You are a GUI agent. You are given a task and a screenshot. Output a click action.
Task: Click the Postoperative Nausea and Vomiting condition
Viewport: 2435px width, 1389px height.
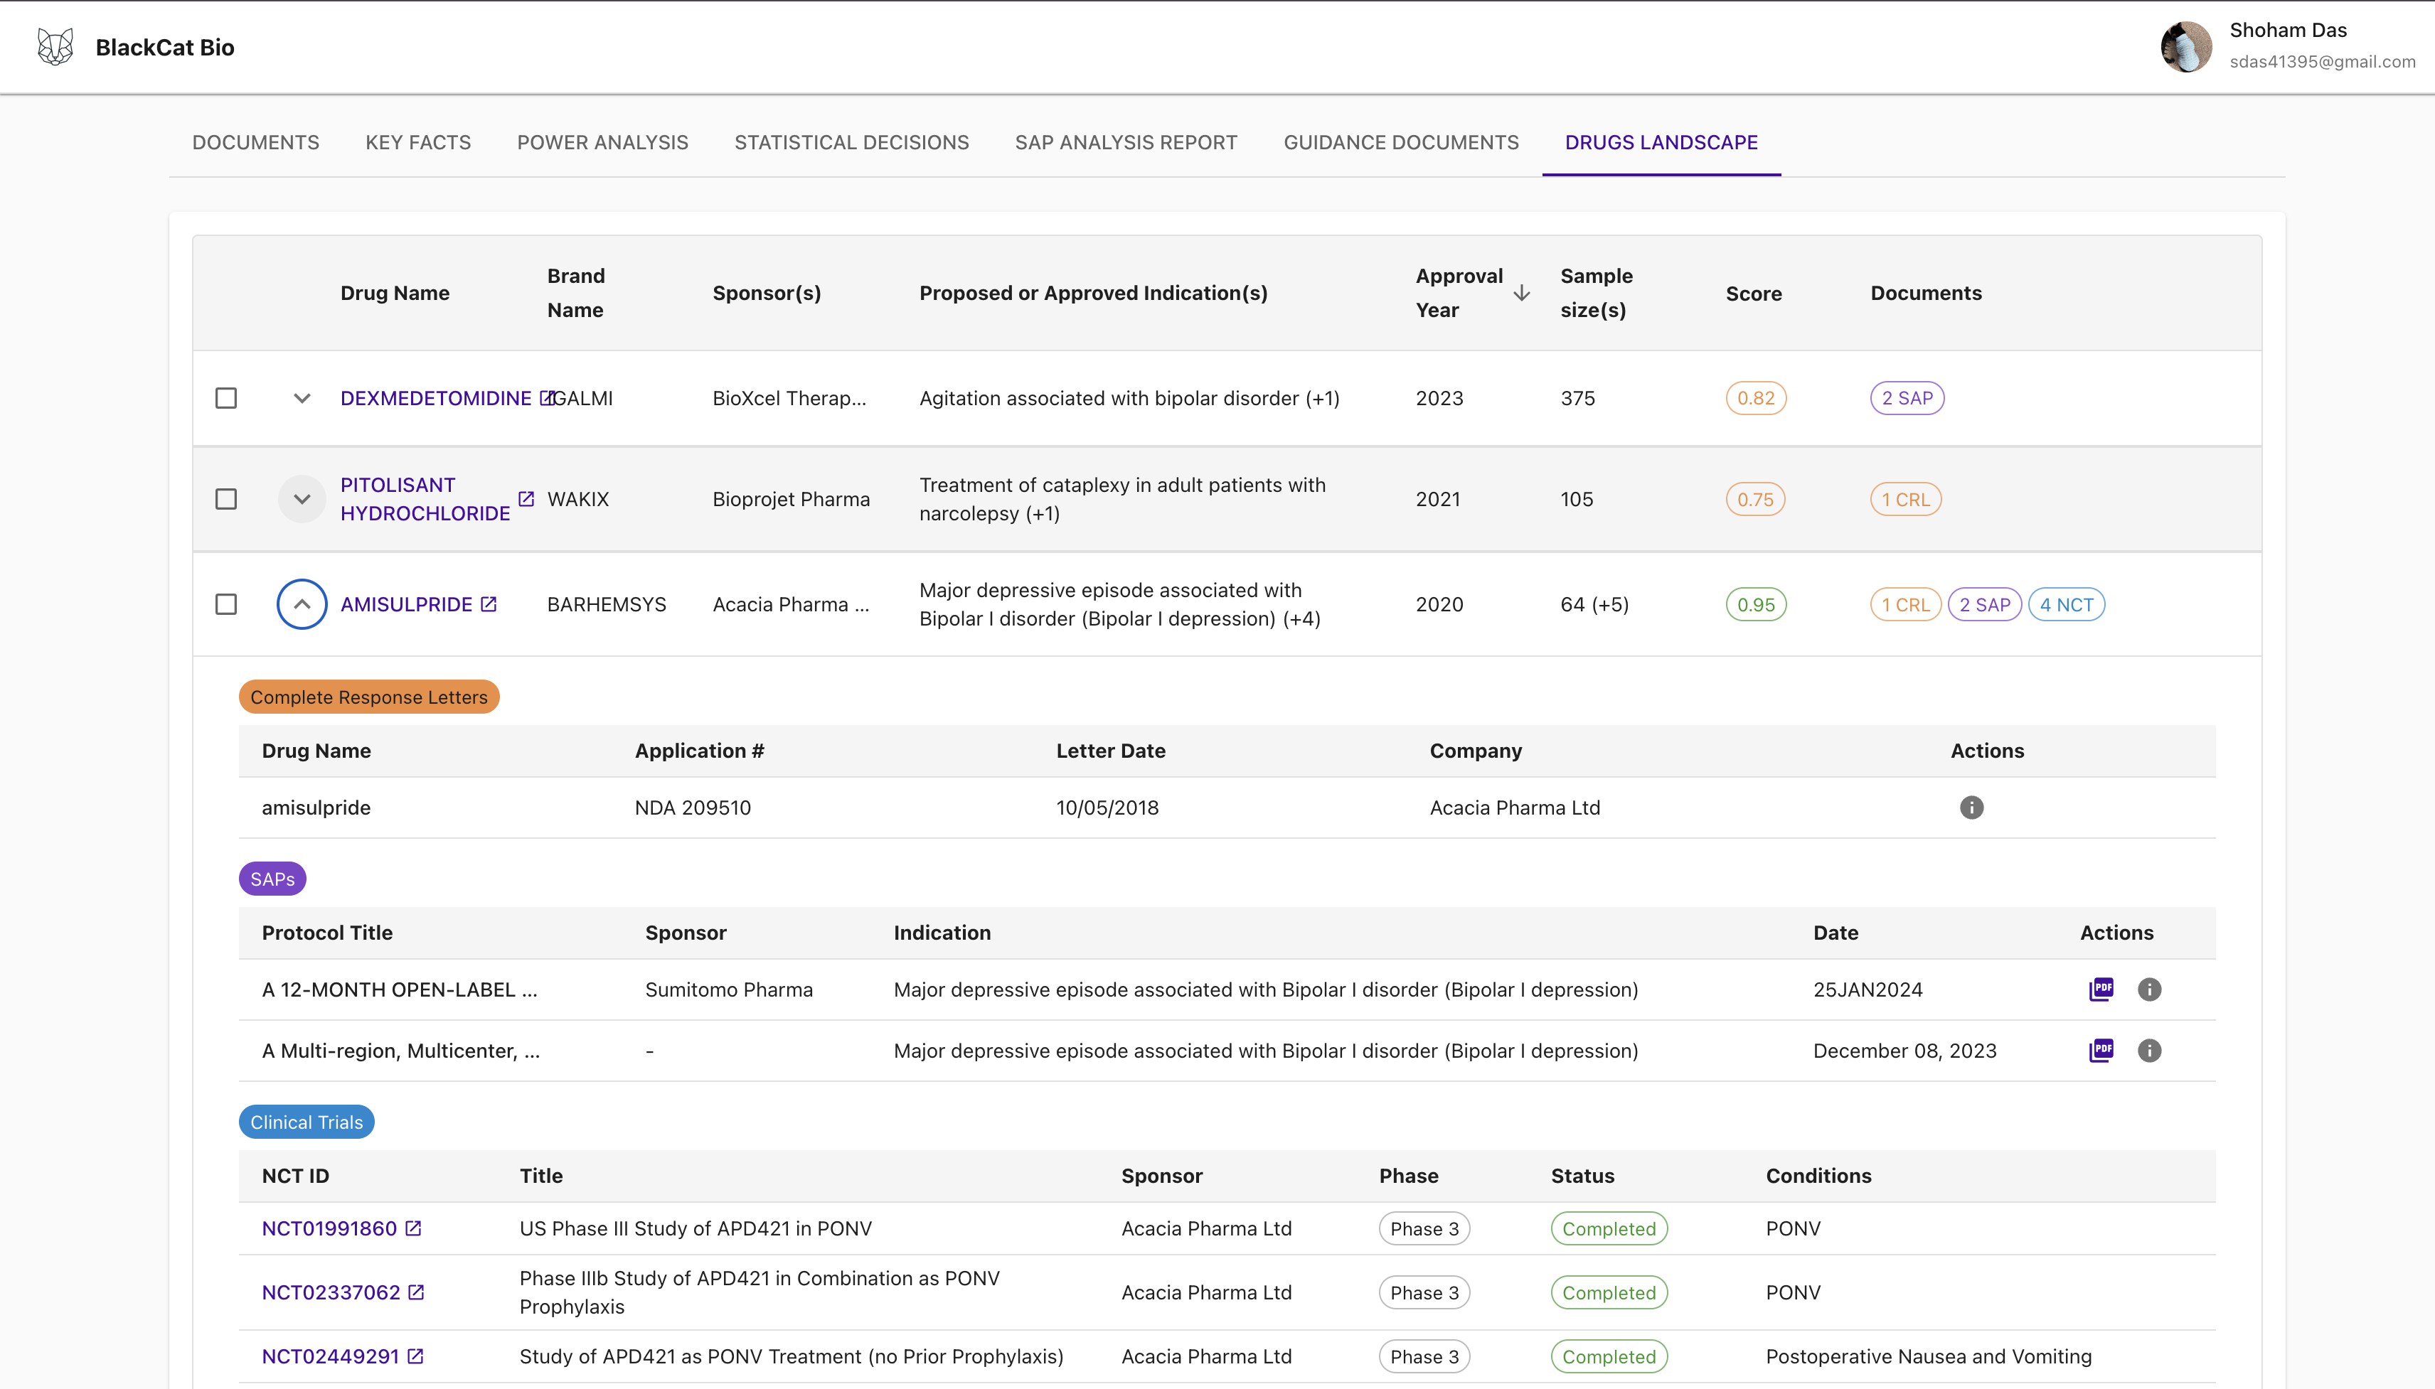tap(1929, 1356)
